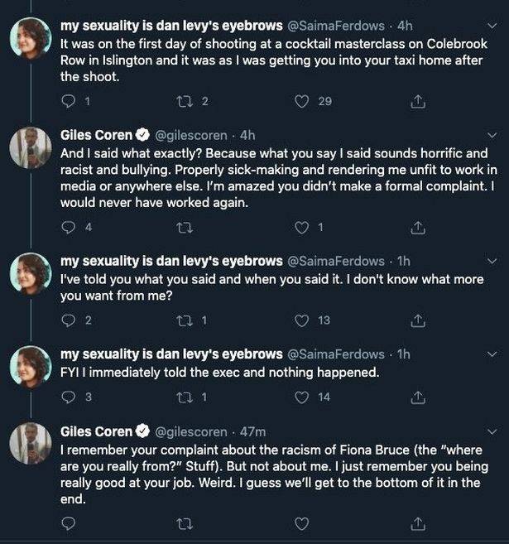Open the profile avatar on the first tweet

click(x=31, y=39)
